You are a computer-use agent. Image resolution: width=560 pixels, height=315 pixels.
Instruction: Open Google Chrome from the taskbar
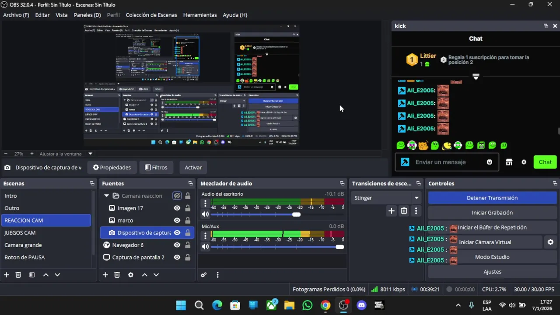325,305
